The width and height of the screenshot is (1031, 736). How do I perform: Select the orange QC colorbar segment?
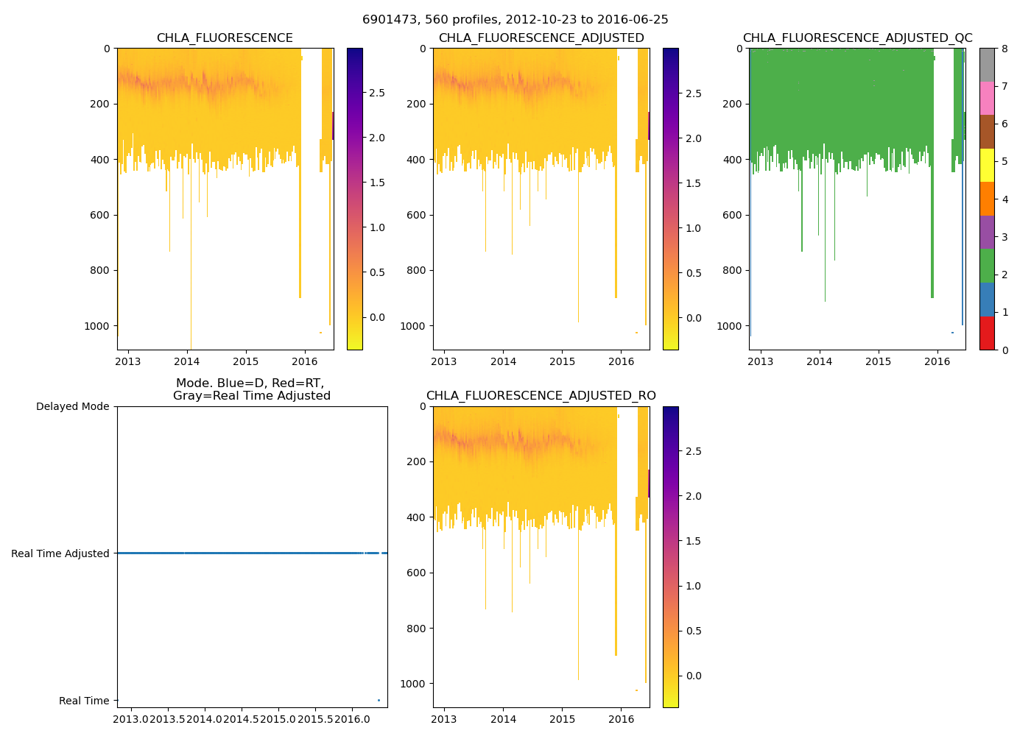(987, 199)
